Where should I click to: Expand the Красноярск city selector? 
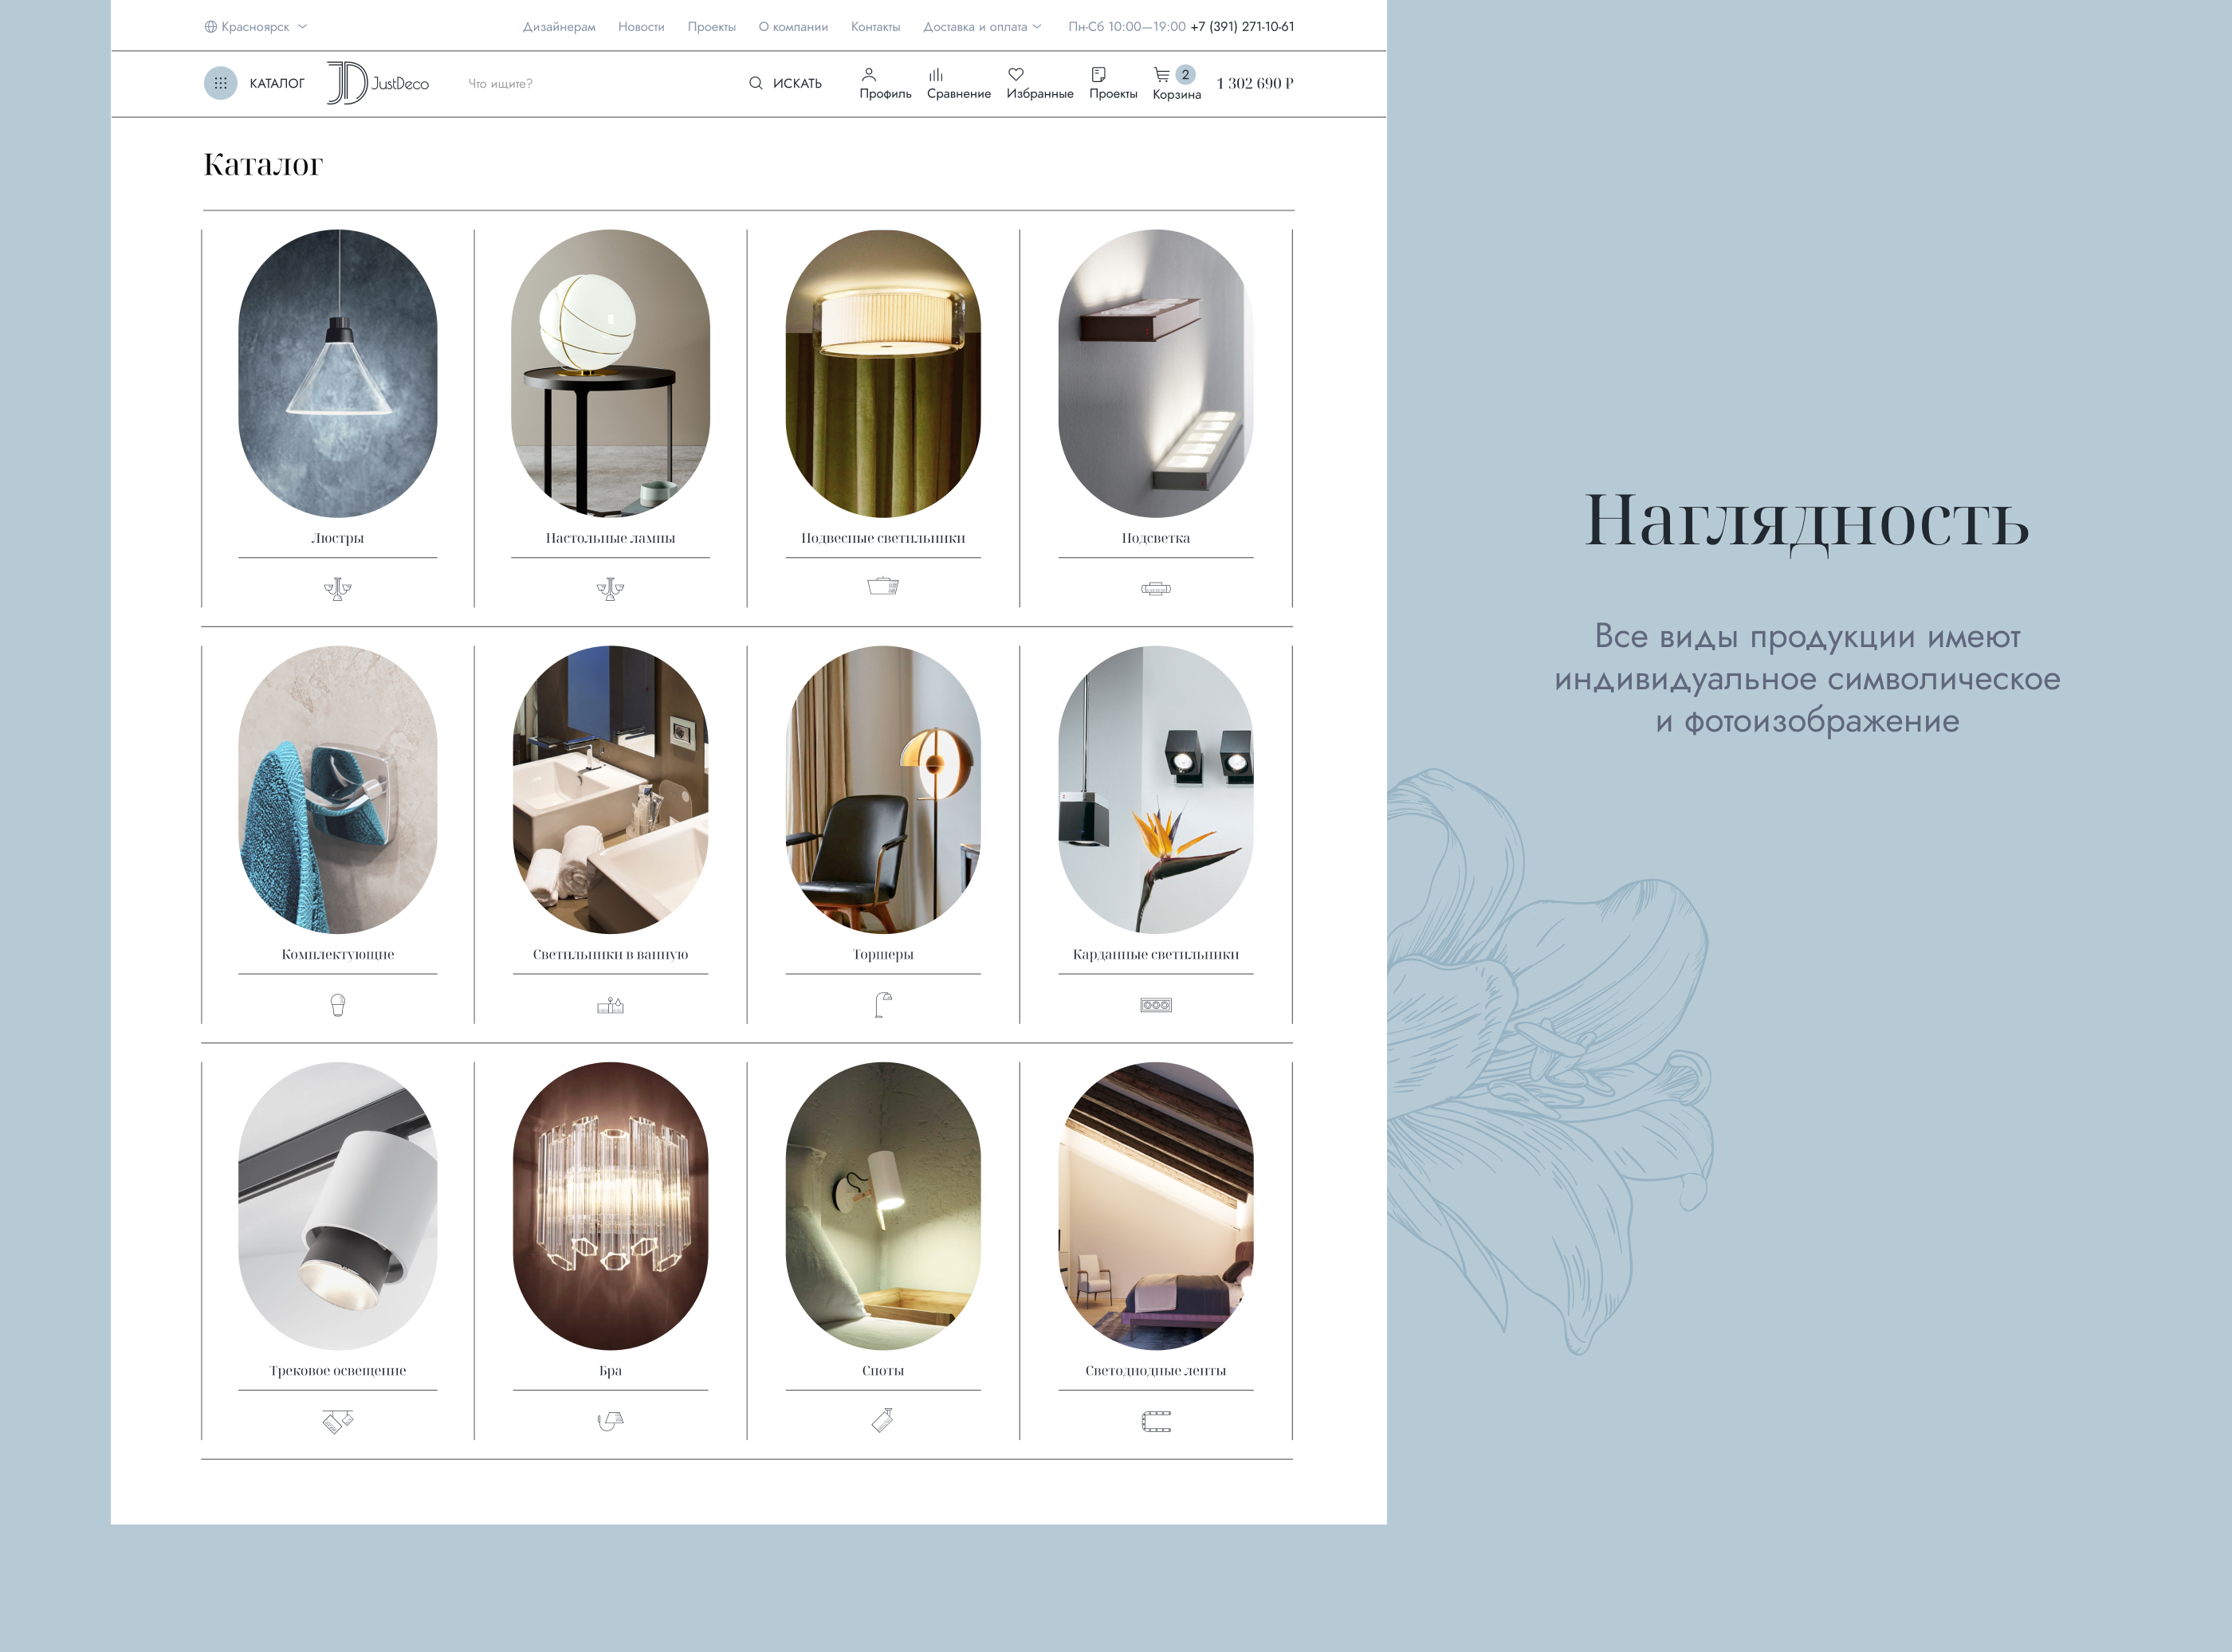(255, 27)
